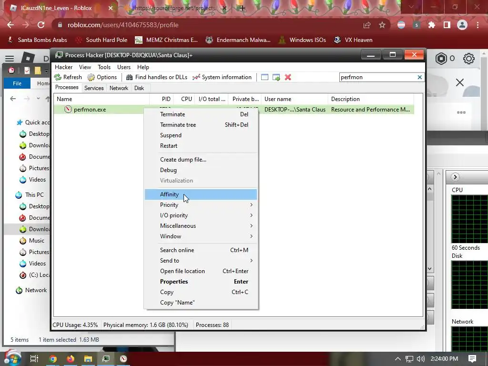This screenshot has width=488, height=366.
Task: Expand the Window submenu
Action: click(251, 236)
